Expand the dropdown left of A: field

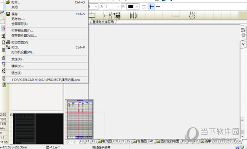(x=96, y=7)
